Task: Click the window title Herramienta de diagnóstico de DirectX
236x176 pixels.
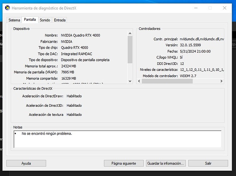Action: tap(44, 8)
